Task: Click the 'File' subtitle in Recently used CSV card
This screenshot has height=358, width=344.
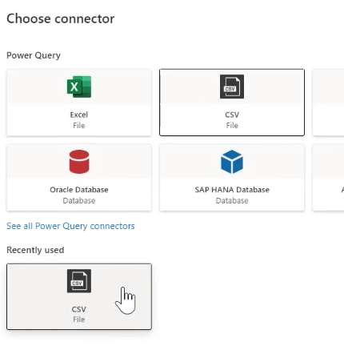Action: coord(79,320)
